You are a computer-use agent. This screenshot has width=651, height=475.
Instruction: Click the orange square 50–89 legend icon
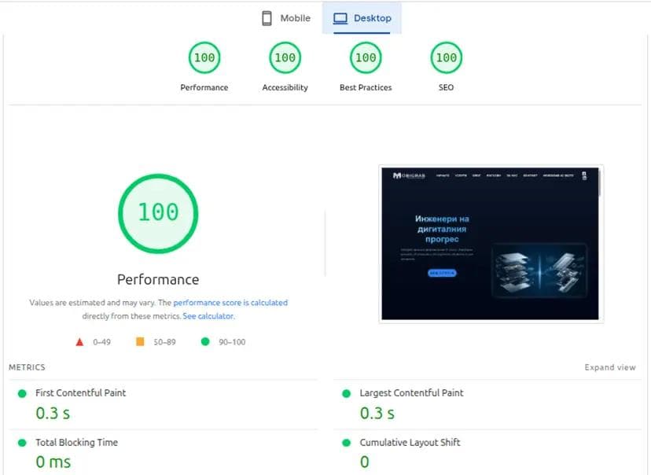point(140,342)
